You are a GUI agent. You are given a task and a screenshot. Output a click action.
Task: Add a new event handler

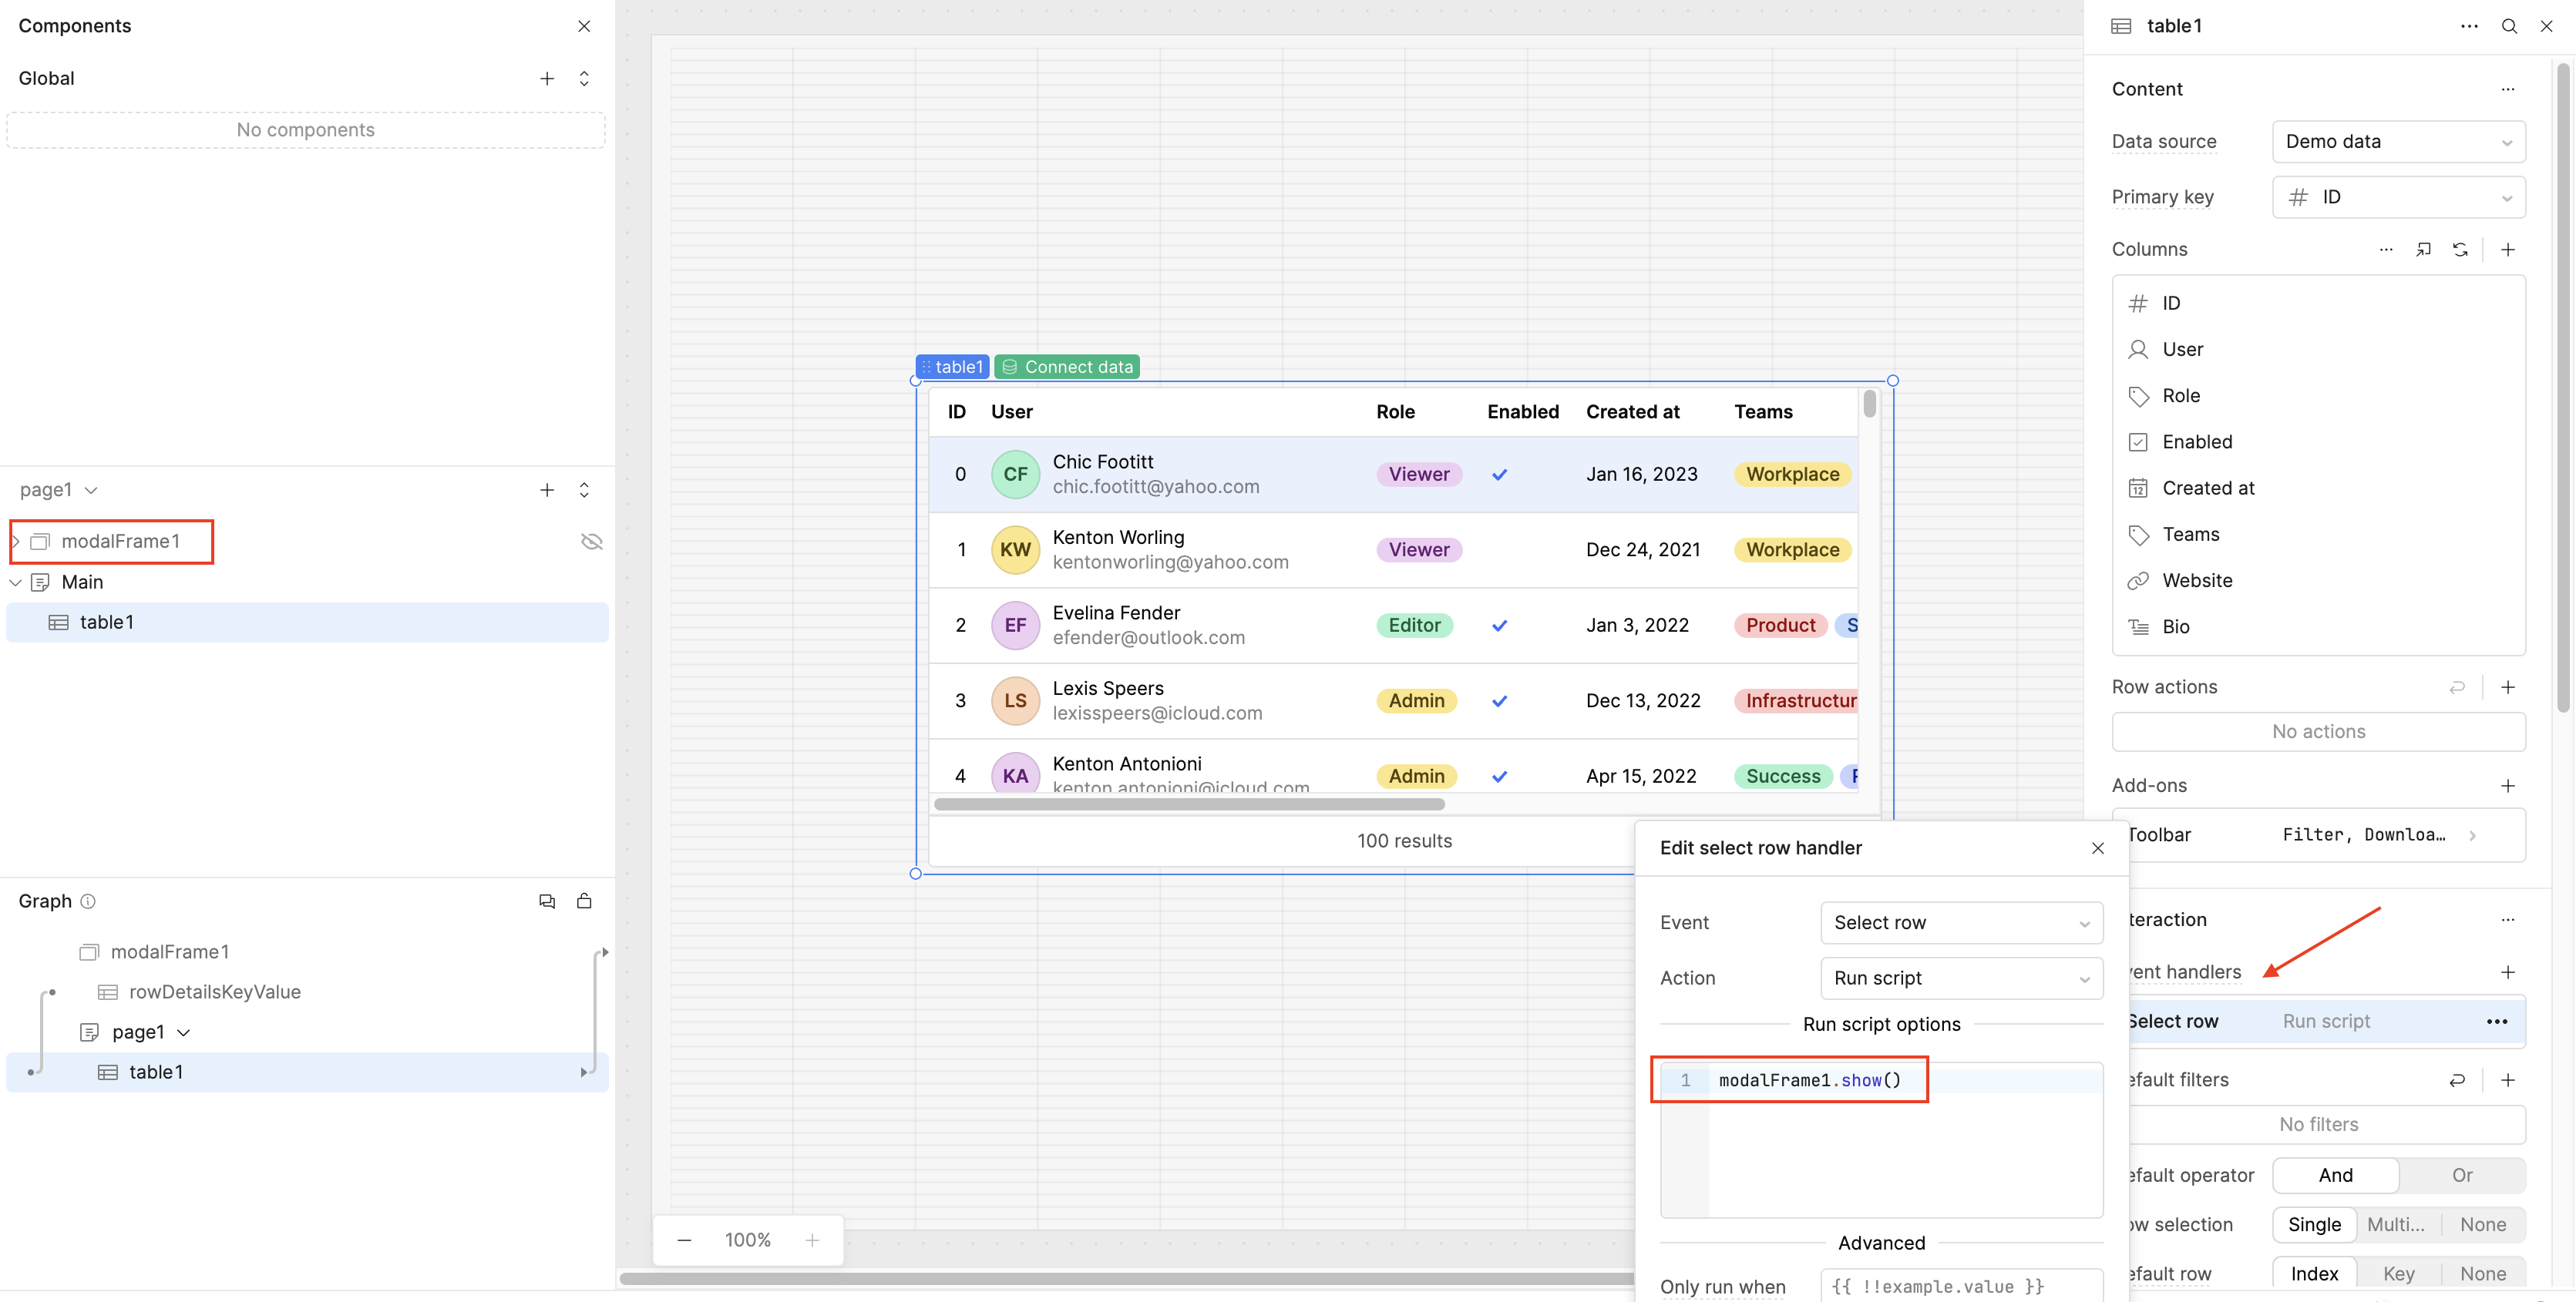pyautogui.click(x=2507, y=972)
